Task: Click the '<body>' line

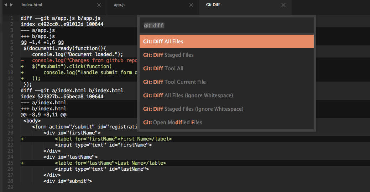Action: click(32, 121)
